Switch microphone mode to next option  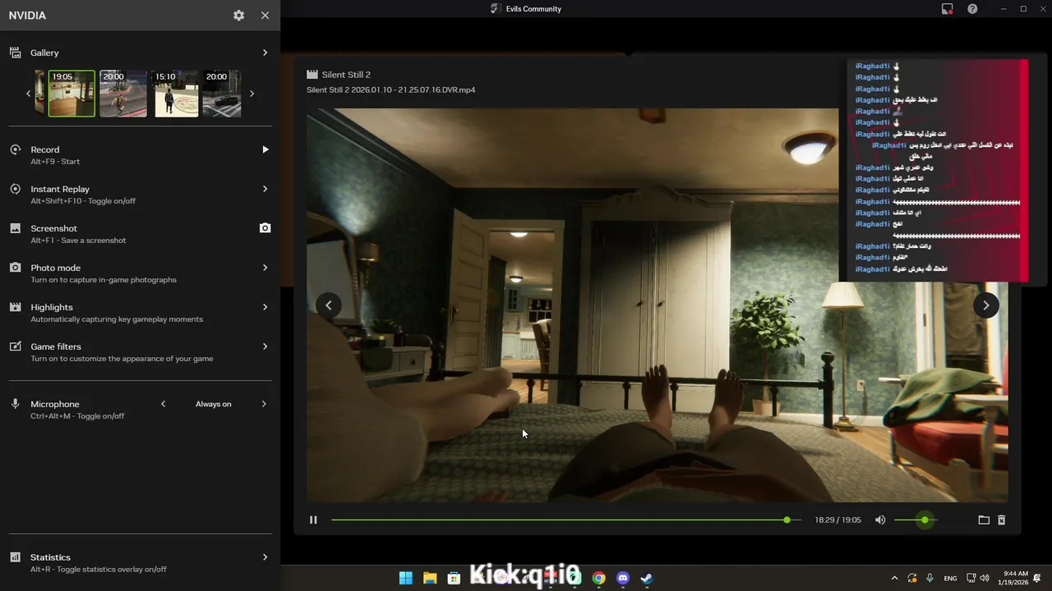click(x=264, y=404)
